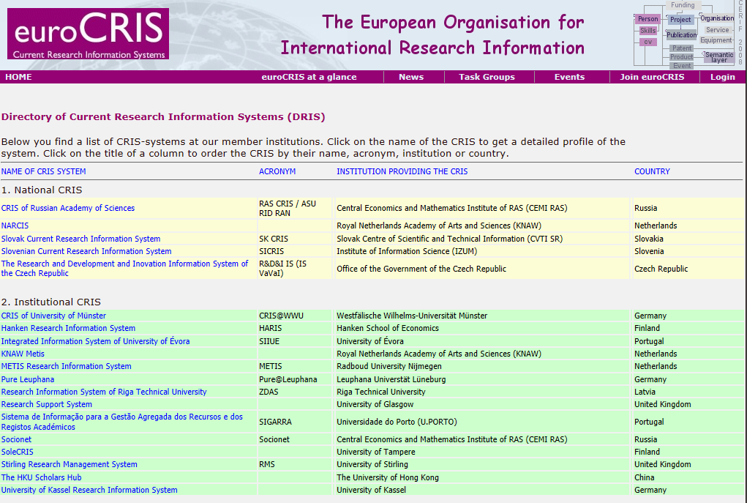
Task: Open Slovak Current Research Information System
Action: coord(80,239)
